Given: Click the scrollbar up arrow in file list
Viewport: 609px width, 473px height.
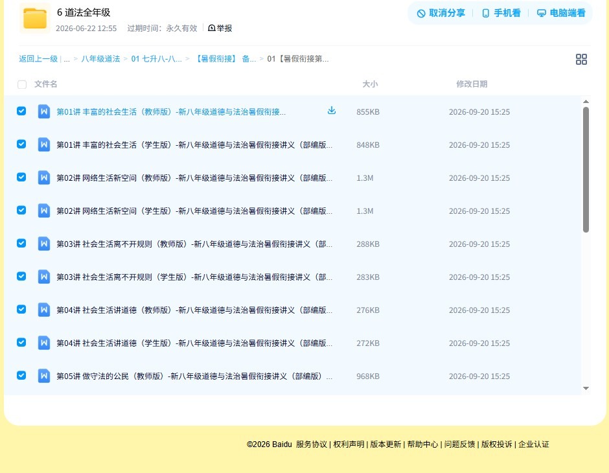Looking at the screenshot, I should [586, 101].
